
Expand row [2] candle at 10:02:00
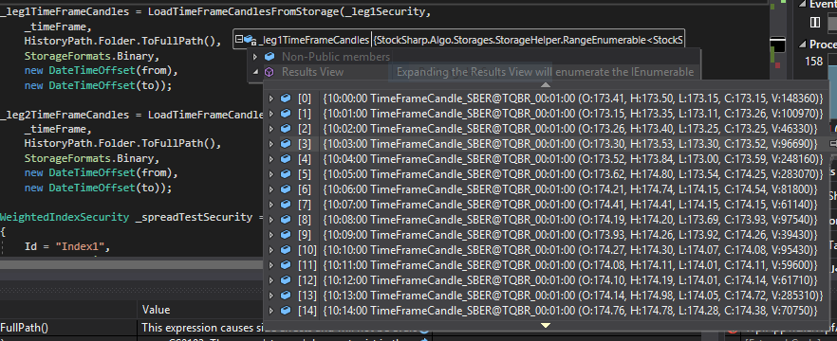[x=271, y=129]
